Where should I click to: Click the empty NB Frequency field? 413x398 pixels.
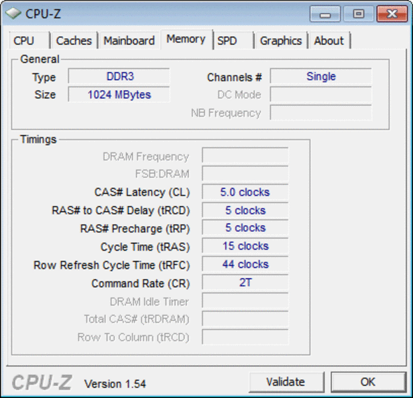click(321, 113)
